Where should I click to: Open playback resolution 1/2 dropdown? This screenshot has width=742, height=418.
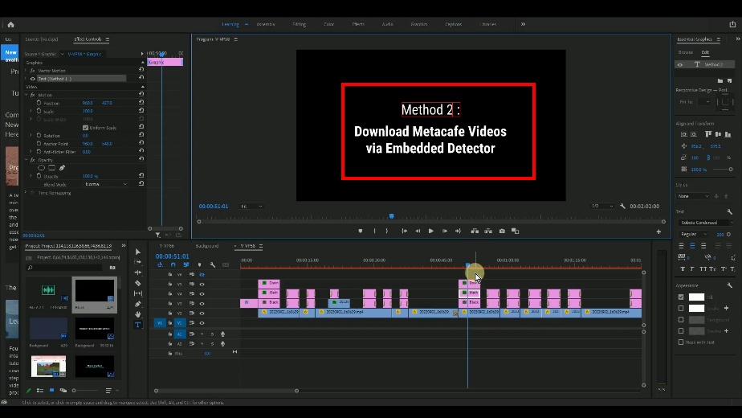point(602,206)
